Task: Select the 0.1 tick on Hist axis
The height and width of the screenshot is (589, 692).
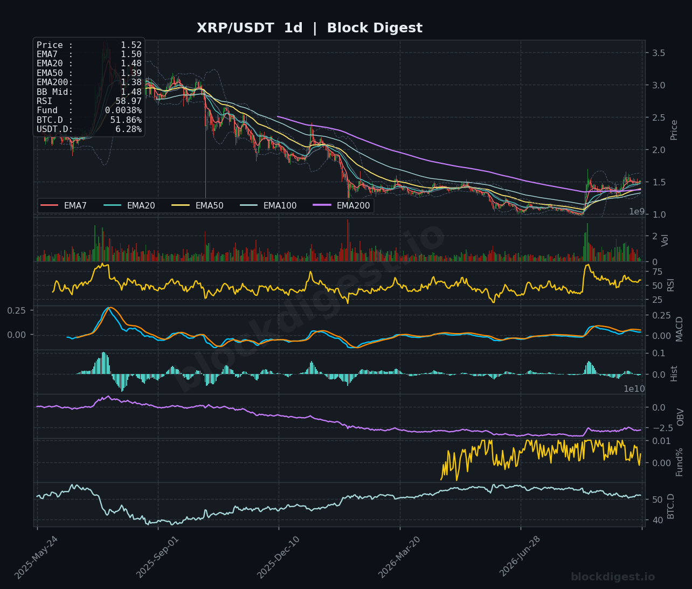Action: tap(658, 353)
